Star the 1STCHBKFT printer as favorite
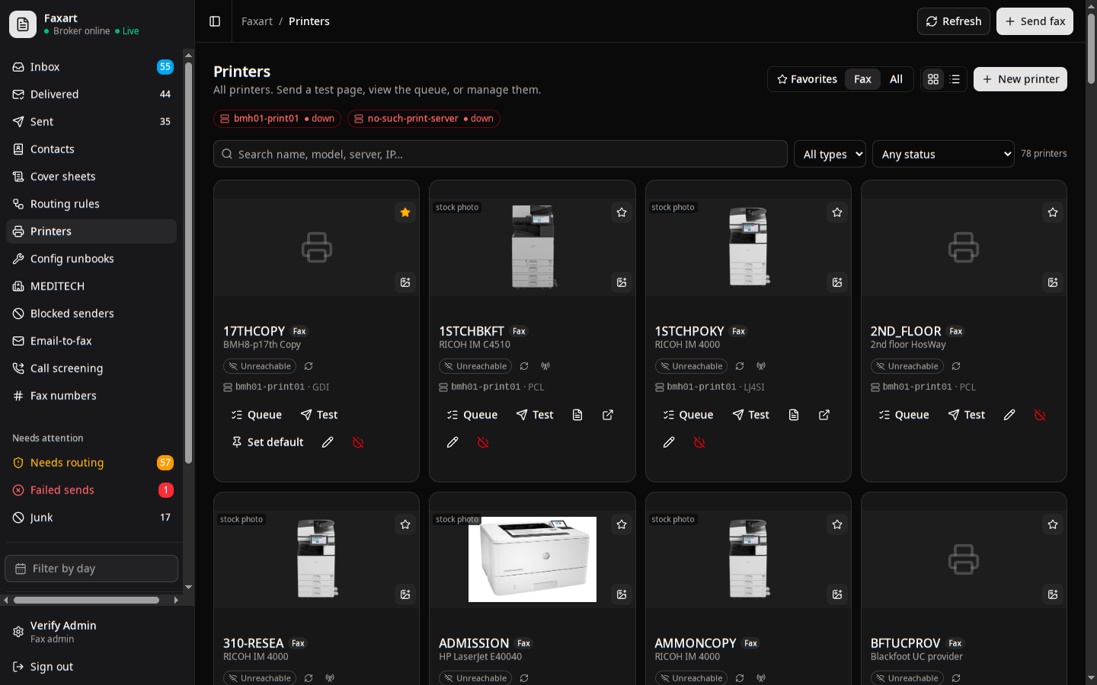Viewport: 1097px width, 685px height. click(x=622, y=212)
